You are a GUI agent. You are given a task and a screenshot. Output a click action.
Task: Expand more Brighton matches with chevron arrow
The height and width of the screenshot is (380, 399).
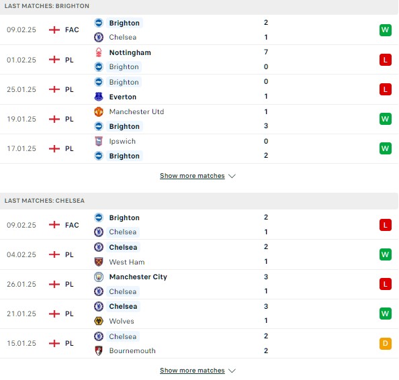[232, 176]
